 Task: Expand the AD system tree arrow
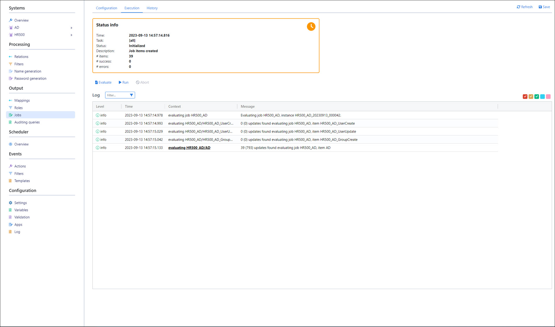tap(71, 28)
